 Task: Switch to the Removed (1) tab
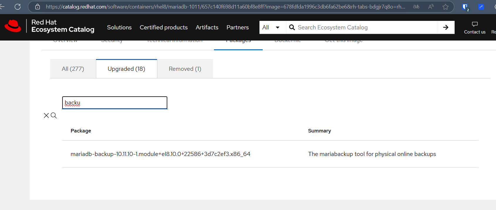pos(185,69)
